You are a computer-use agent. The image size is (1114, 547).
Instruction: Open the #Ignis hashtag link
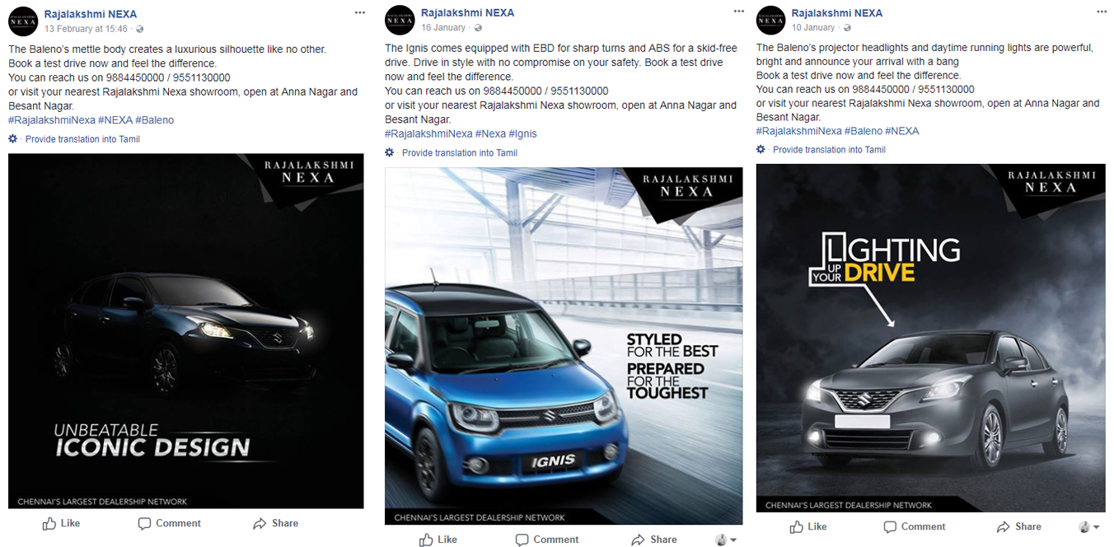pos(522,133)
